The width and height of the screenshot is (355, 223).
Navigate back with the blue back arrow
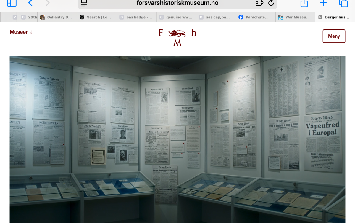pyautogui.click(x=30, y=4)
